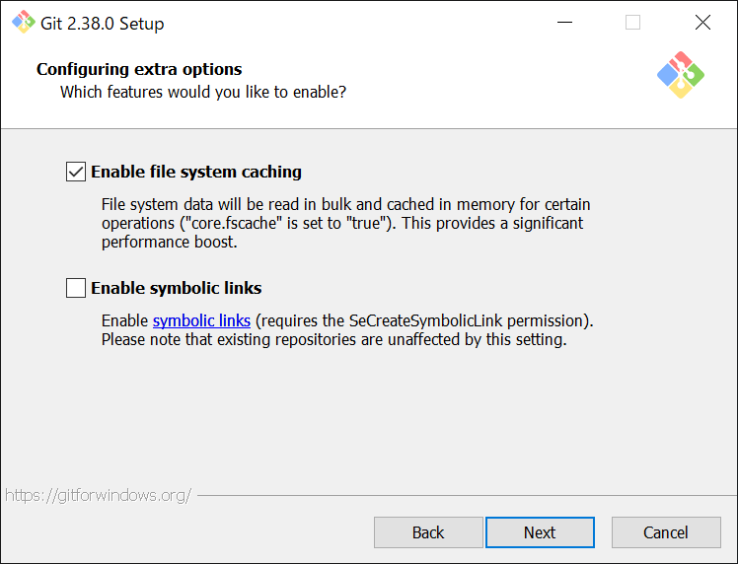Click the 'Git 2.38.0 Setup' window title
The image size is (738, 564).
[x=103, y=23]
